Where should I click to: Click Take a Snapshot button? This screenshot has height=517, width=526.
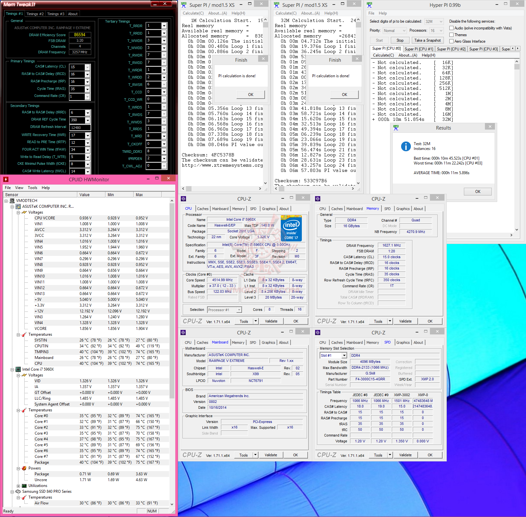tap(427, 40)
